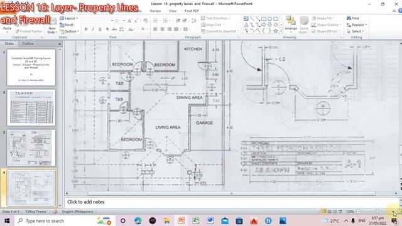The height and width of the screenshot is (226, 402).
Task: Click the decrease list level icon
Action: tap(178, 21)
